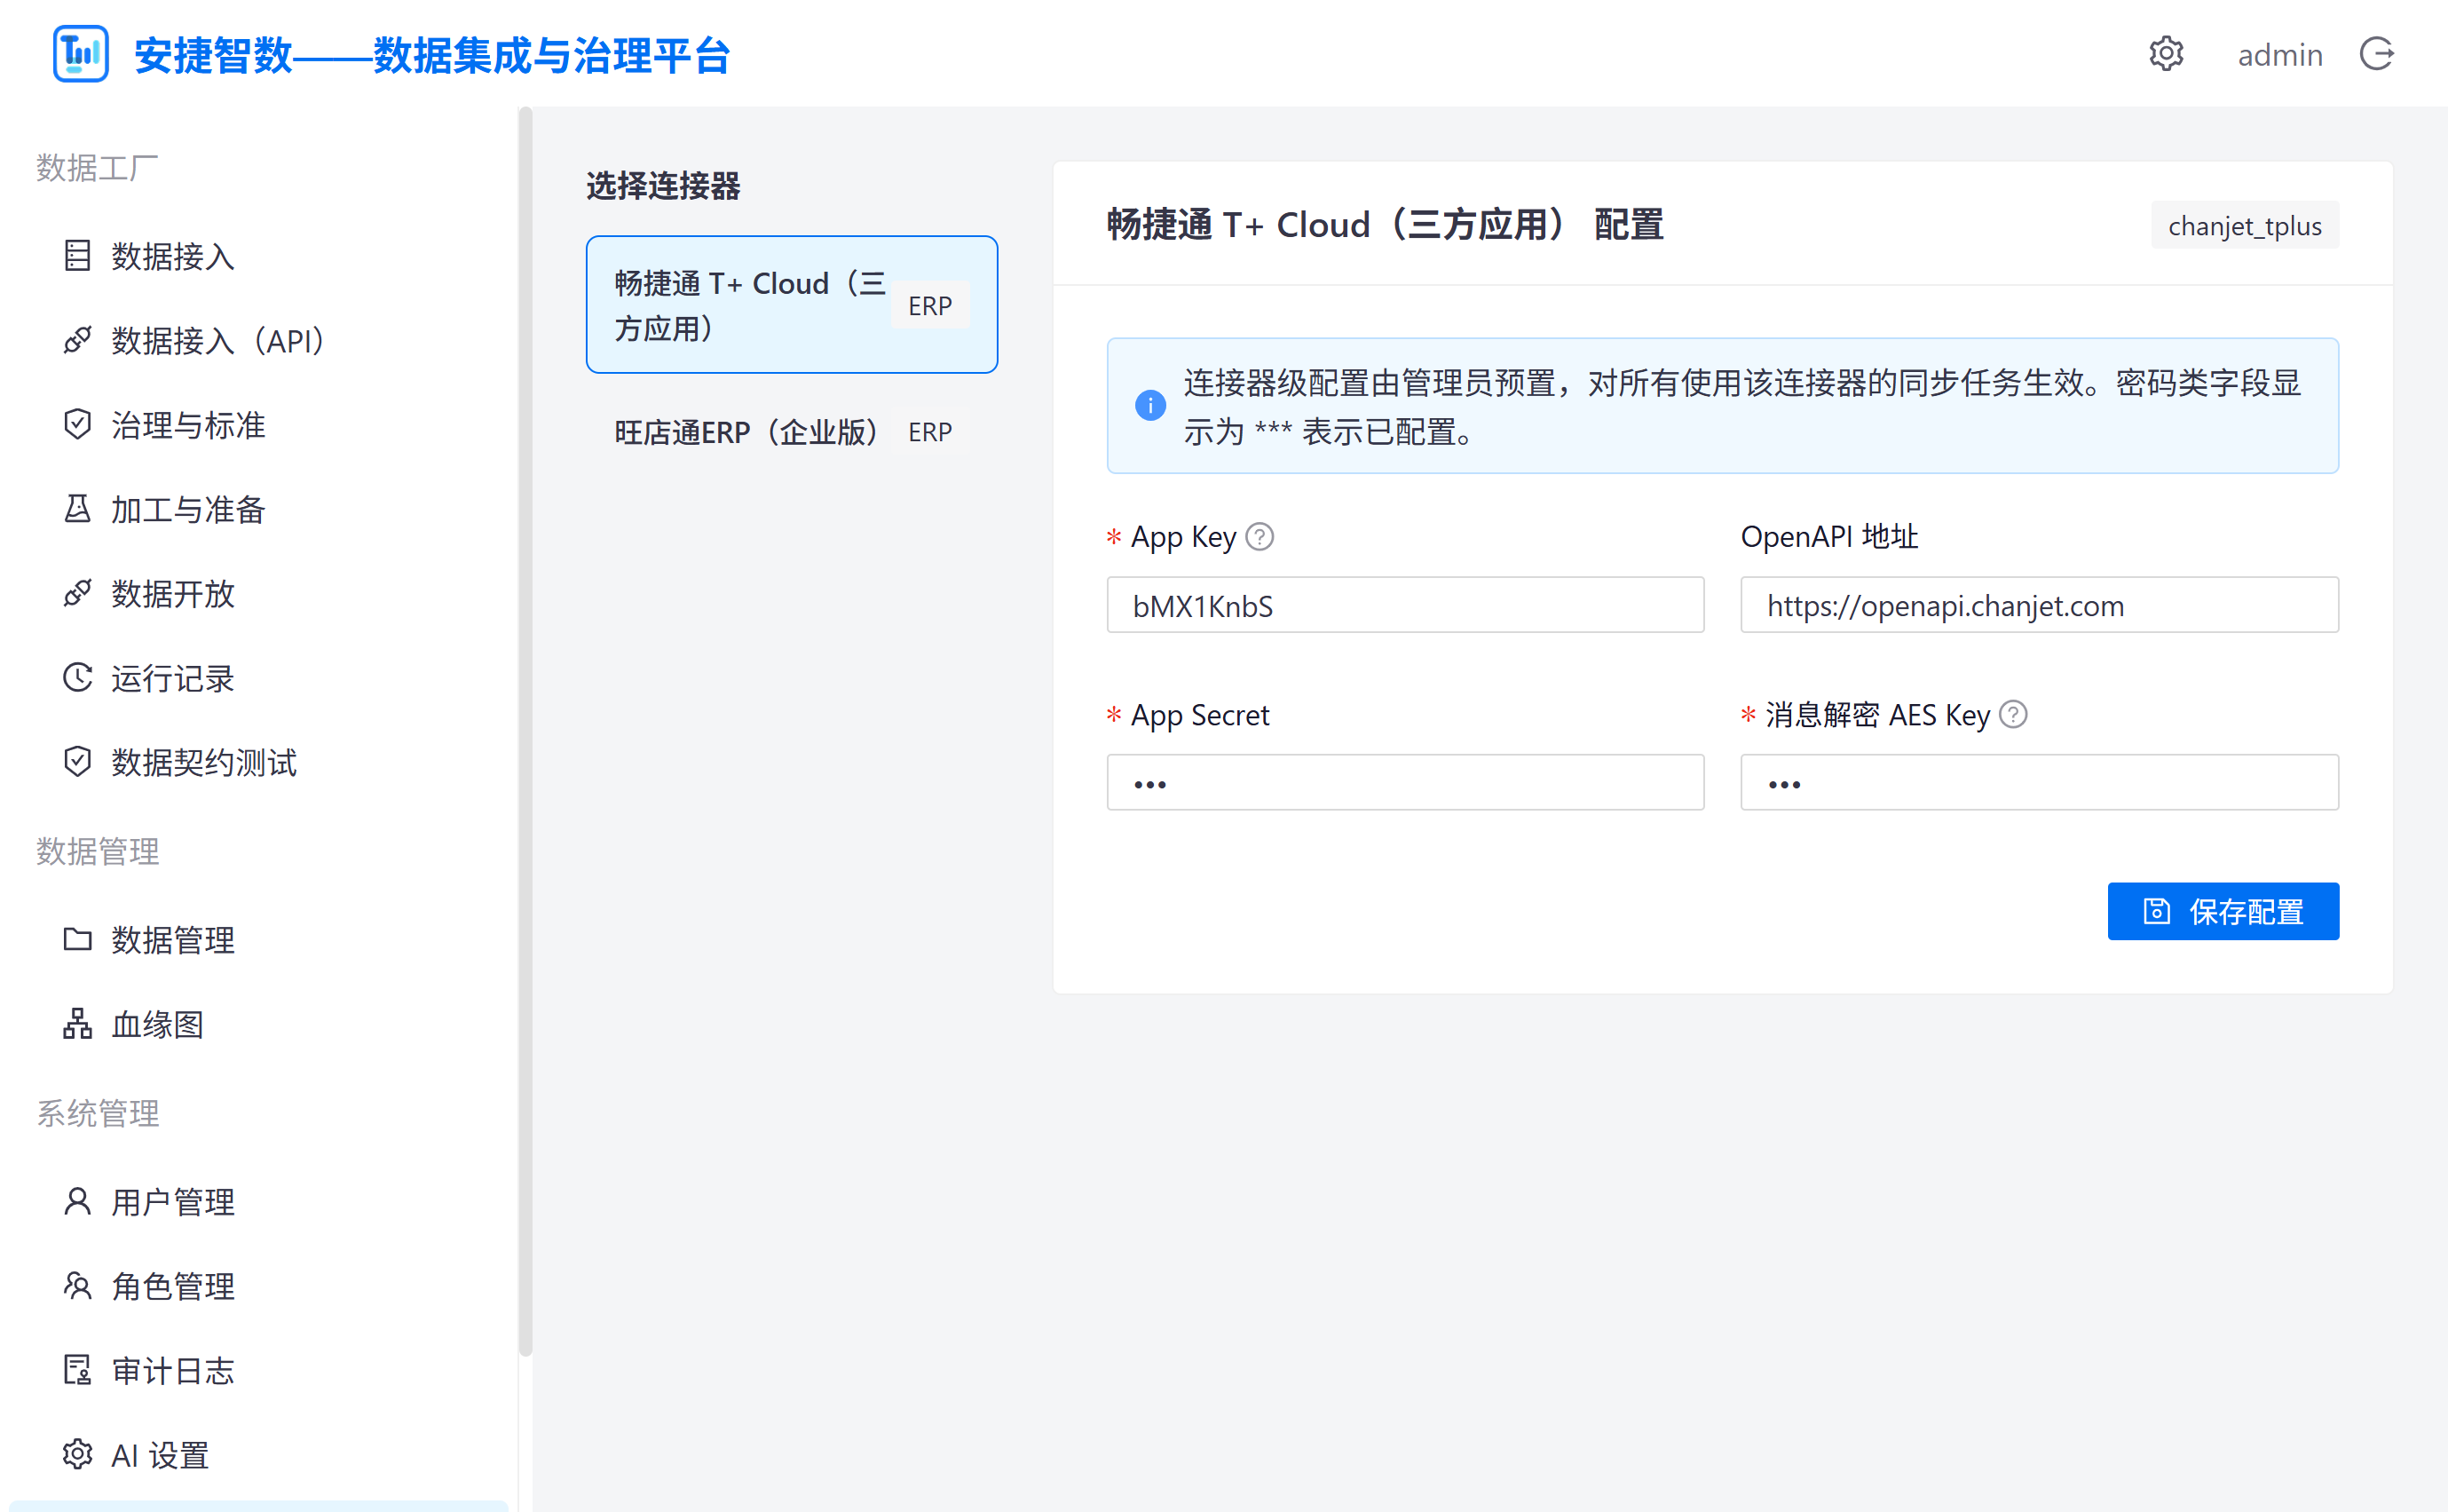2448x1512 pixels.
Task: Select 畅捷通 T+ Cloud（三方应用） connector card
Action: click(792, 305)
